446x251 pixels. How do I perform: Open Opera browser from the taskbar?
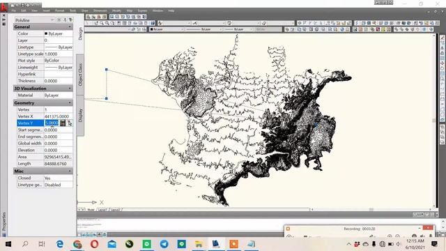95,244
